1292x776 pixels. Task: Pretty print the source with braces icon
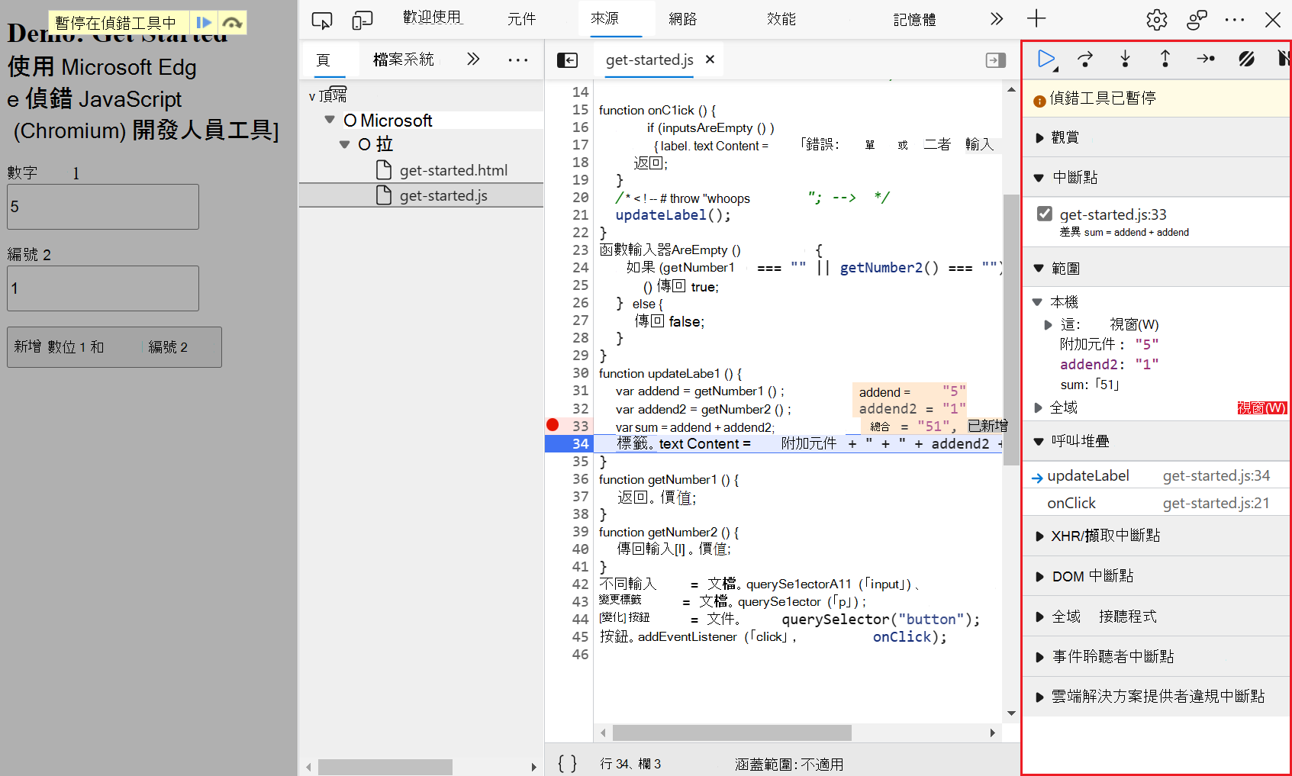(x=567, y=763)
